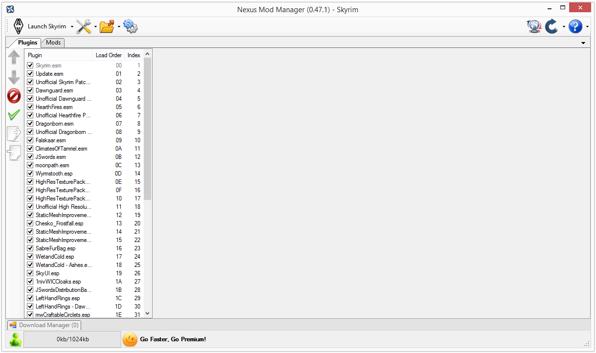Image resolution: width=596 pixels, height=353 pixels.
Task: Sort by the Load Order column header
Action: (109, 55)
